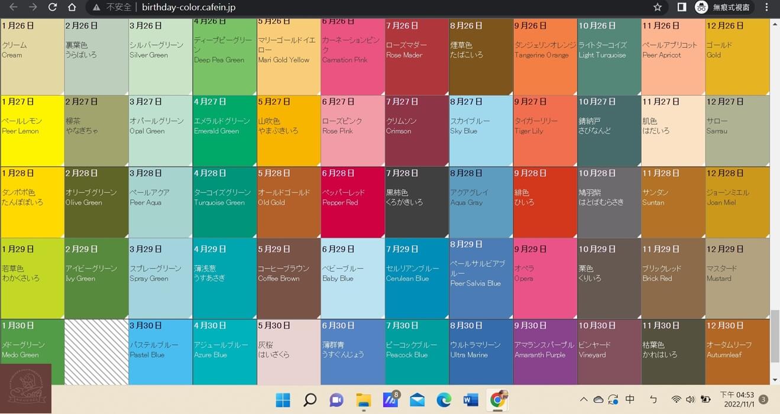Viewport: 780px width, 414px height.
Task: Open the Mail app in the taskbar
Action: [x=417, y=400]
